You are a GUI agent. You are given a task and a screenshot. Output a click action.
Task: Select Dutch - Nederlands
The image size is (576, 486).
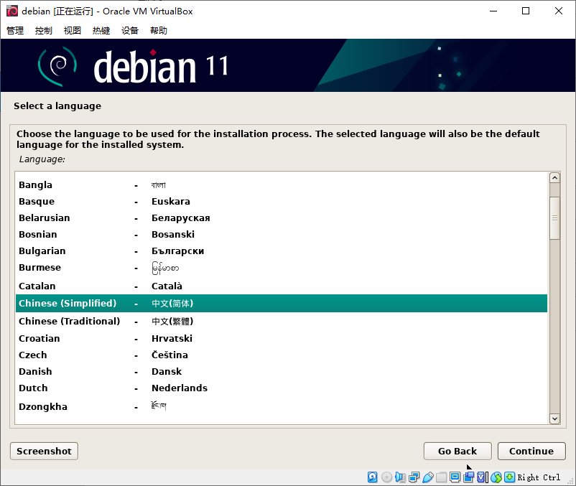point(282,388)
